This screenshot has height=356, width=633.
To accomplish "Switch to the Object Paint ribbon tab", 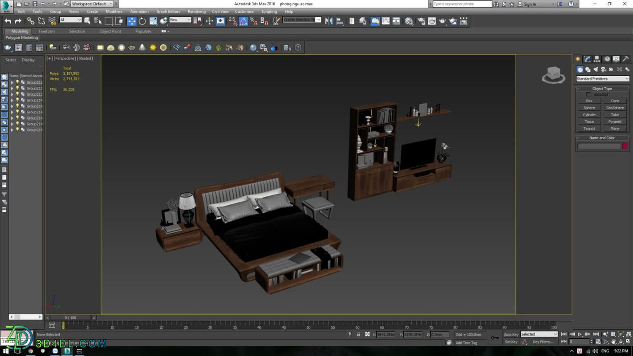I will (110, 31).
